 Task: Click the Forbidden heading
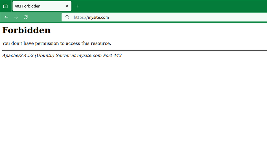click(26, 30)
